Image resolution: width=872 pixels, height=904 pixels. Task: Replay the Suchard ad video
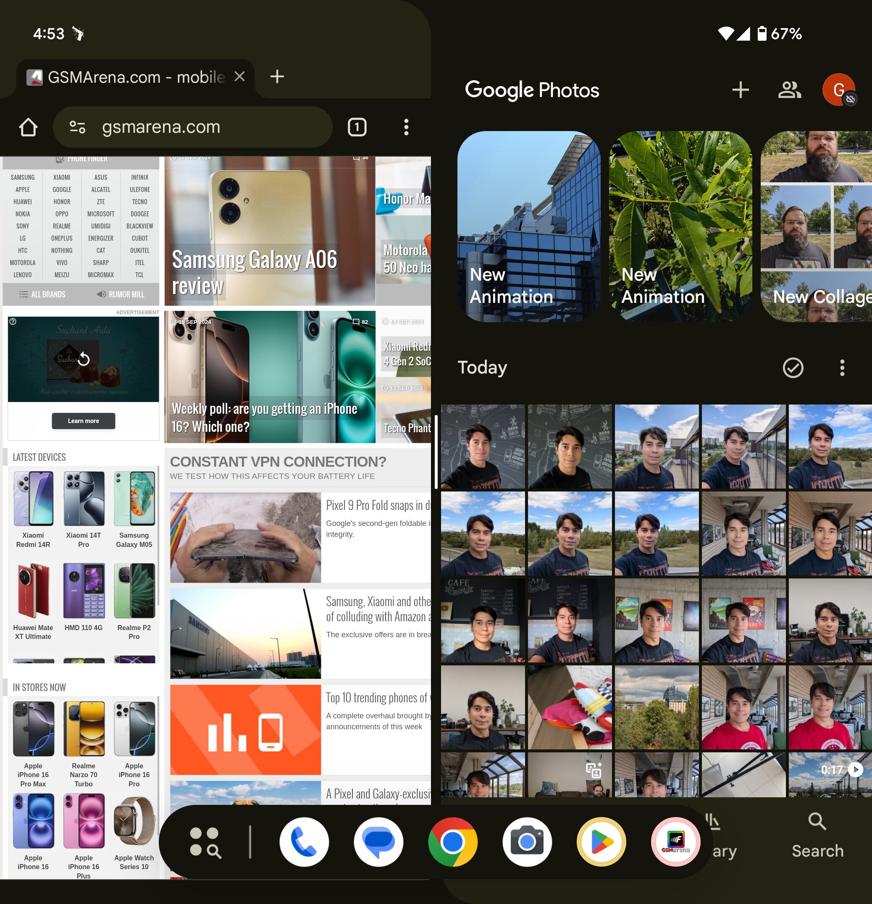point(84,359)
